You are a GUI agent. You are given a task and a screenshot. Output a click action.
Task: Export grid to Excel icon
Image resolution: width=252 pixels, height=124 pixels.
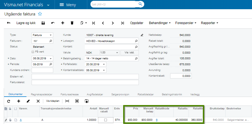[x=77, y=101]
